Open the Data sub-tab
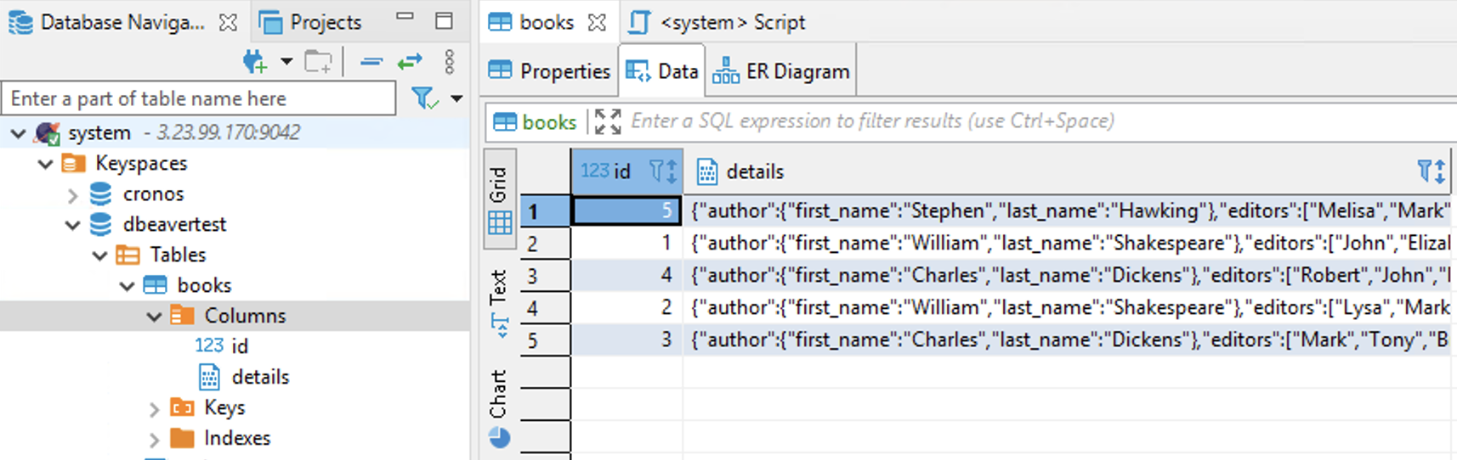The height and width of the screenshot is (460, 1457). click(x=662, y=71)
